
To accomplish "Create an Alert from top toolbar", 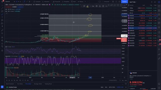I will coord(73,2).
